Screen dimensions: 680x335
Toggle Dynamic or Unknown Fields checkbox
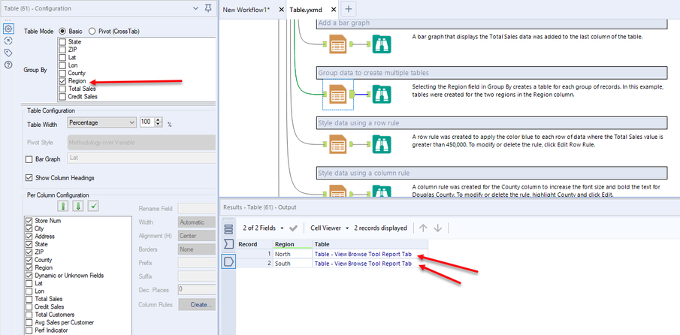pyautogui.click(x=29, y=275)
